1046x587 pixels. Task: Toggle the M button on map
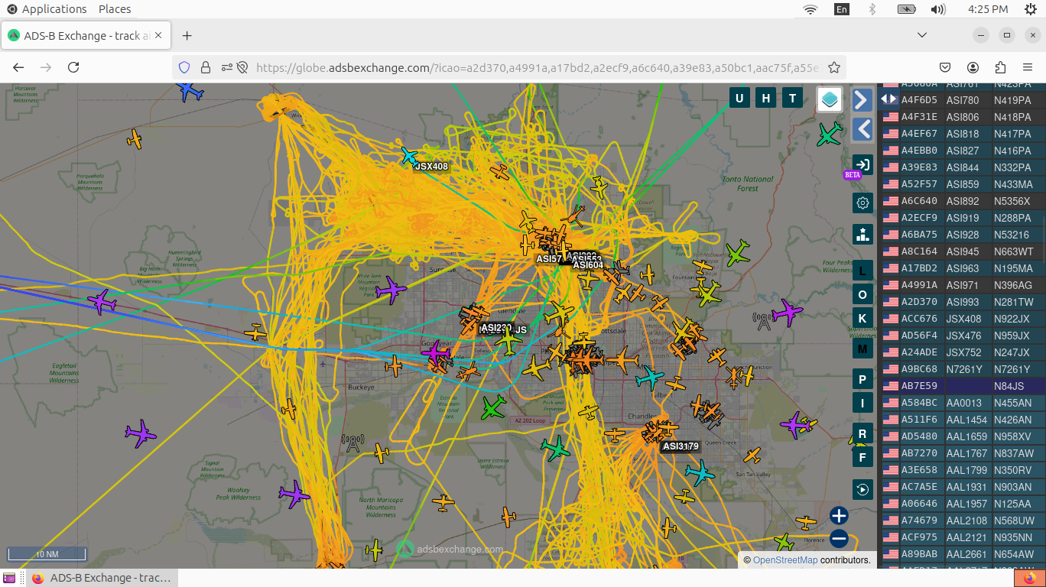[862, 349]
